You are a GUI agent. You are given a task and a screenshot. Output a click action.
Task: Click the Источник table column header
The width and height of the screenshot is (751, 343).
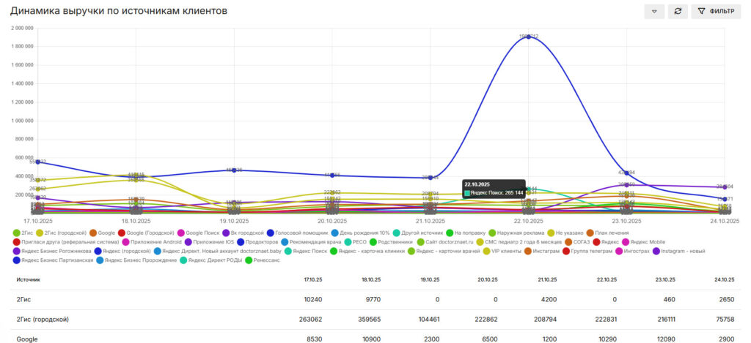(29, 279)
